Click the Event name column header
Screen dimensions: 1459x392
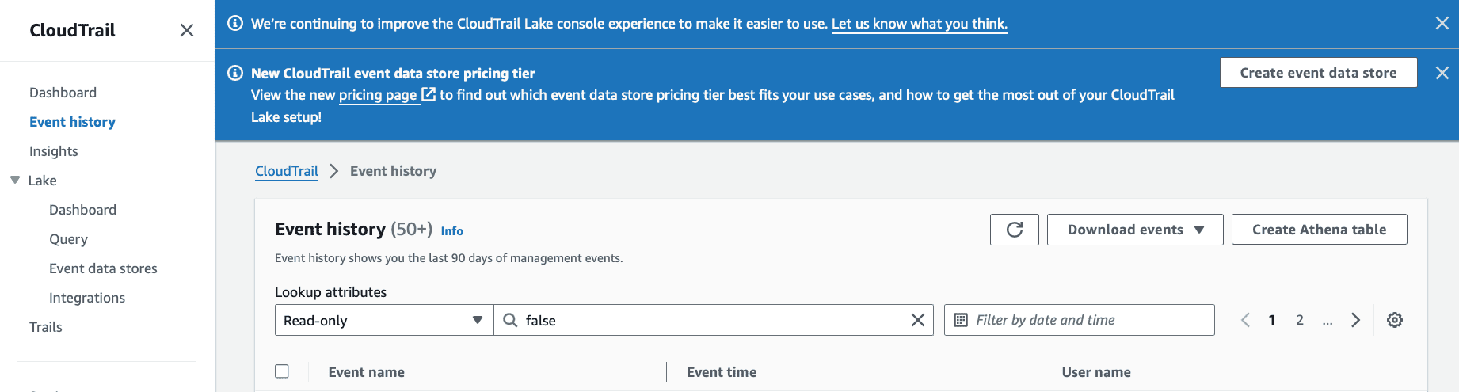click(x=367, y=372)
